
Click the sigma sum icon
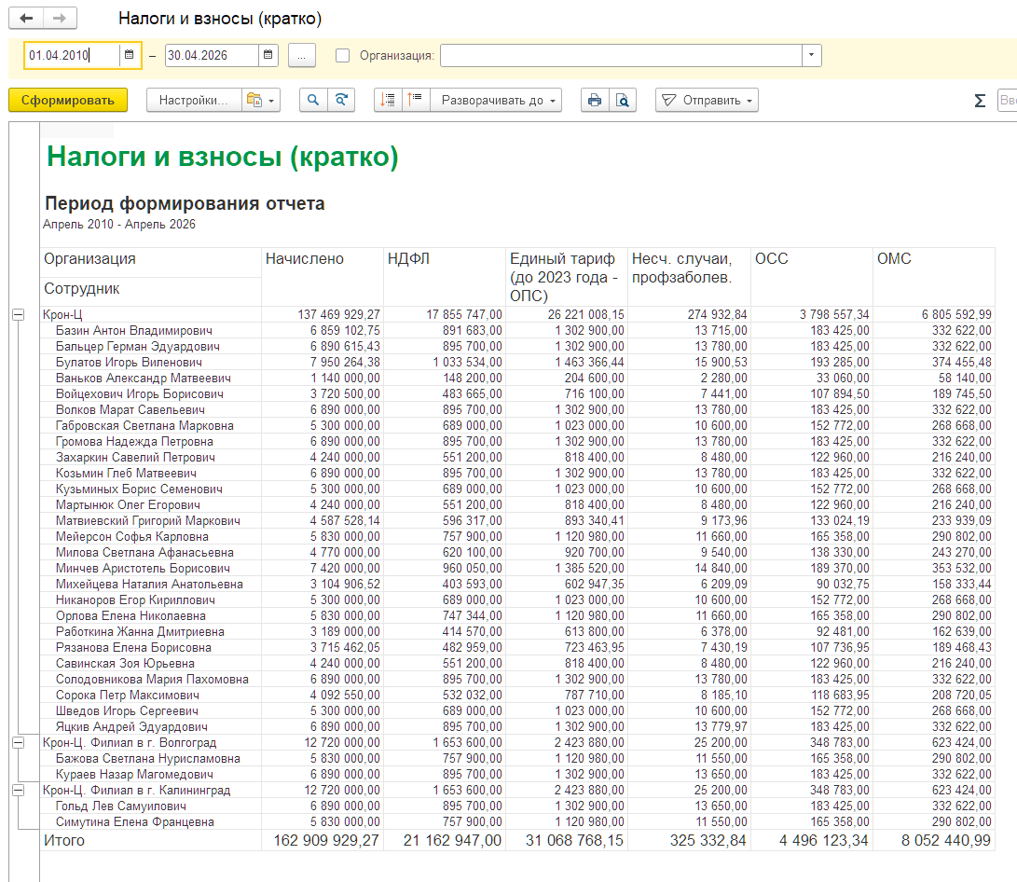pyautogui.click(x=980, y=101)
